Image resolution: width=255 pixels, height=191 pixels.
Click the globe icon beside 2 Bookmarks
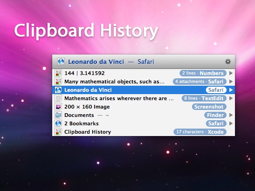tap(58, 123)
